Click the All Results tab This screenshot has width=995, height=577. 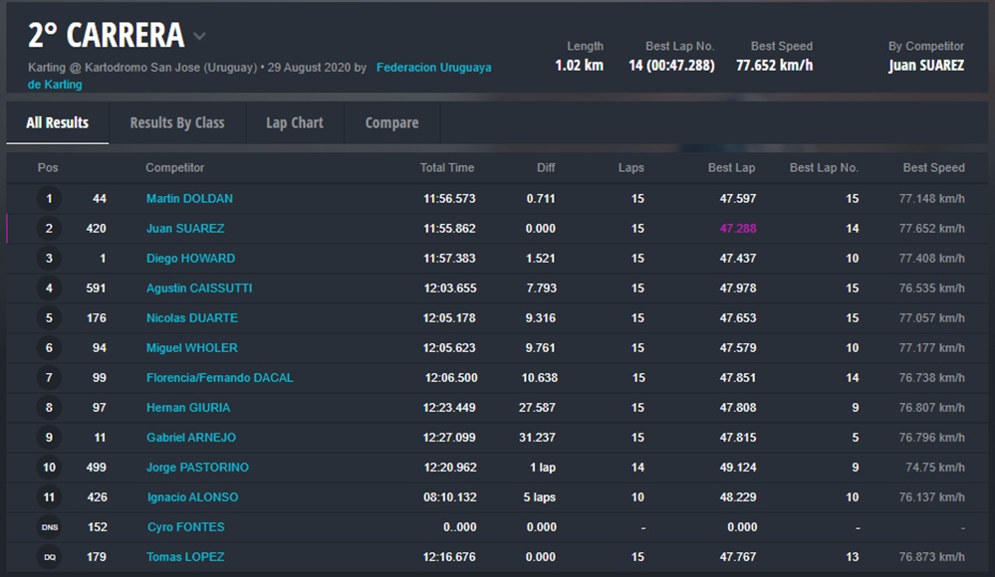pos(57,123)
